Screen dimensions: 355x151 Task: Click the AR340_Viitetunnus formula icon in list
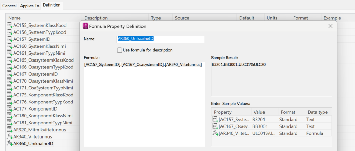click(x=9, y=137)
